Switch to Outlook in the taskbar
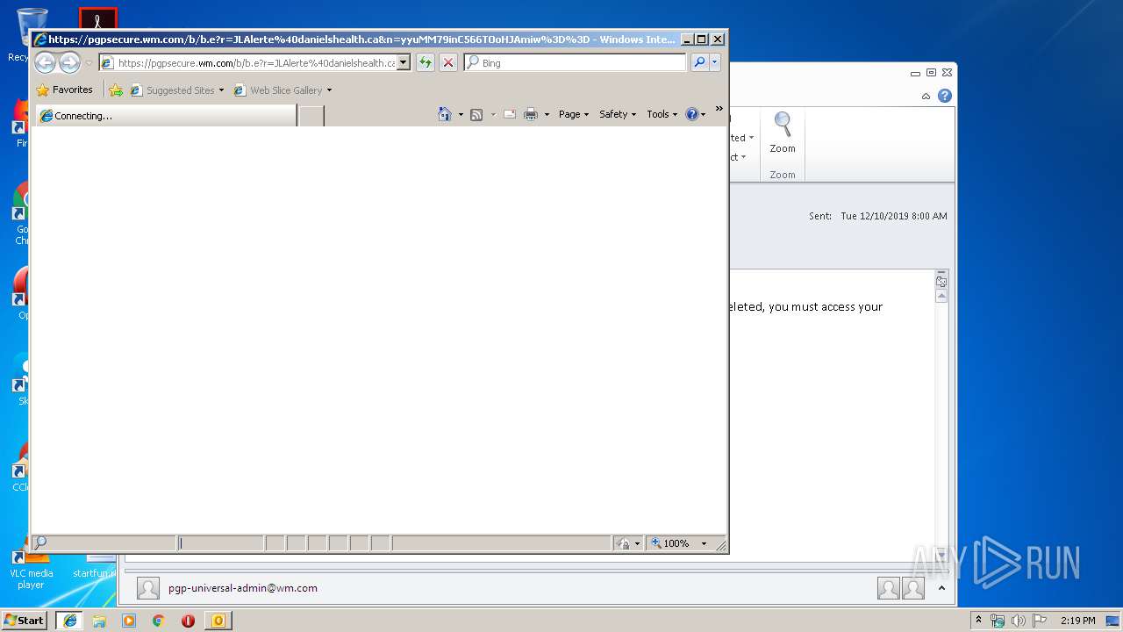1123x632 pixels. pyautogui.click(x=218, y=621)
